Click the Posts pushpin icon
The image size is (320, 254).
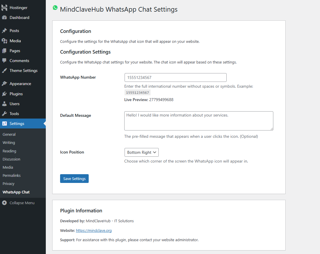(x=4, y=31)
